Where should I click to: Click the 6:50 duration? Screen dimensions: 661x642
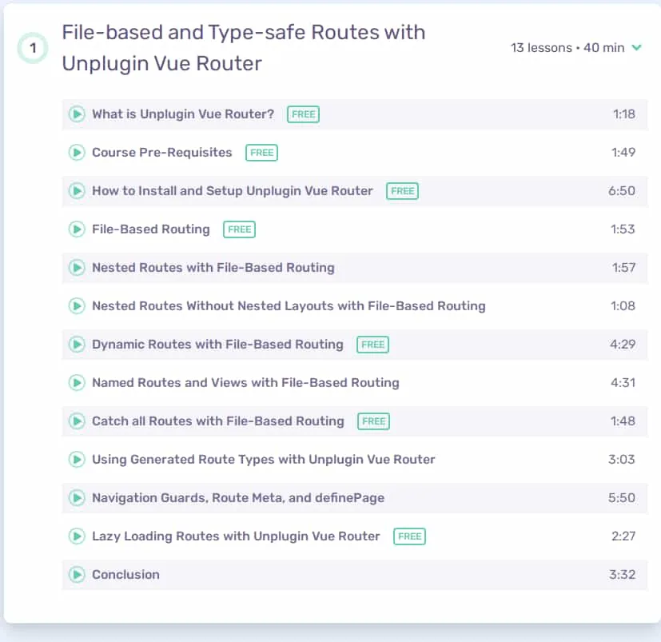[x=622, y=190]
